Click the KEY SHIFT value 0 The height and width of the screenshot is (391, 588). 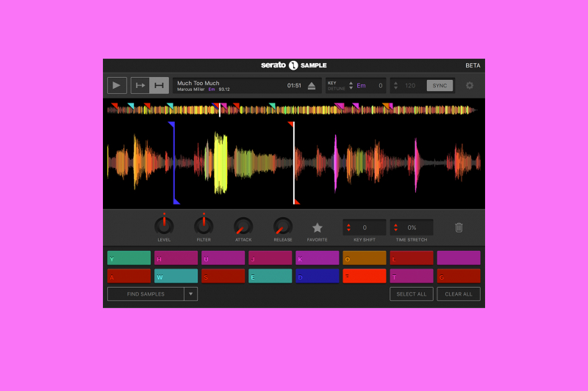pos(365,227)
